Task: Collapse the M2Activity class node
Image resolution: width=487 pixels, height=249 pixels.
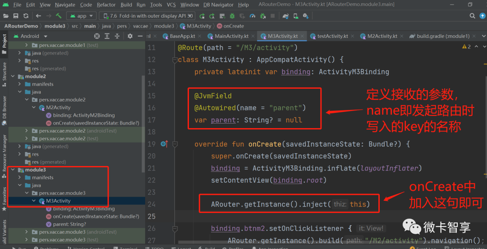Action: click(33, 107)
